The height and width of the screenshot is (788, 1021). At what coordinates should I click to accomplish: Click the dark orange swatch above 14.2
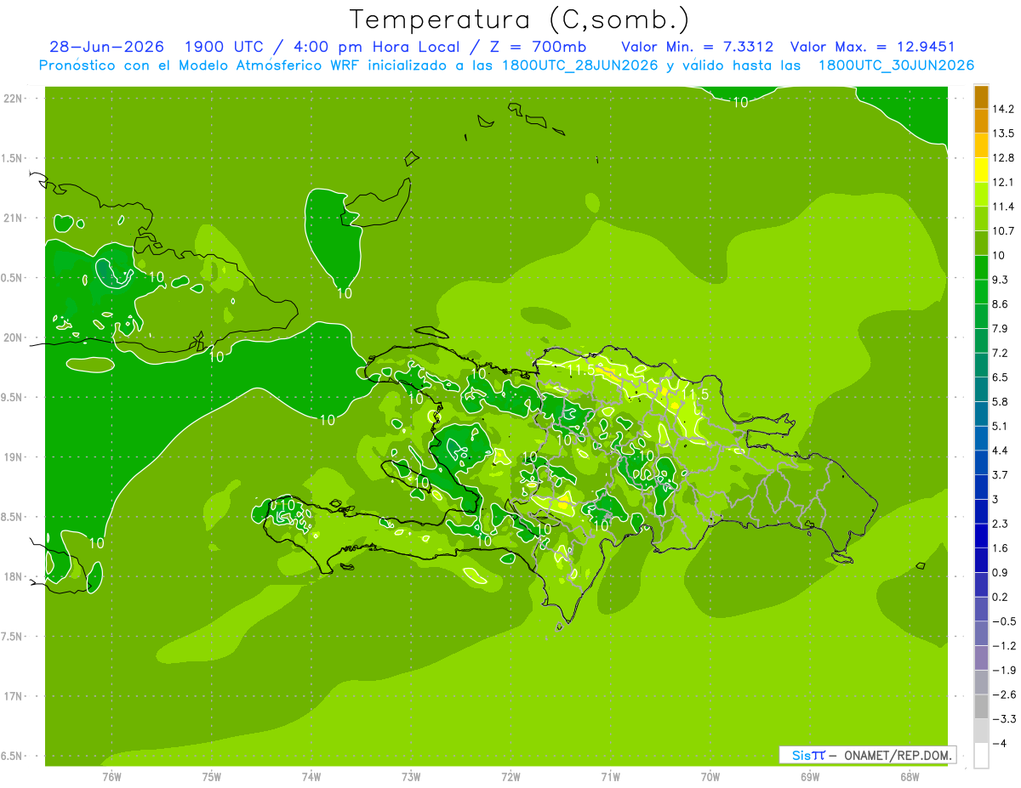tap(981, 96)
